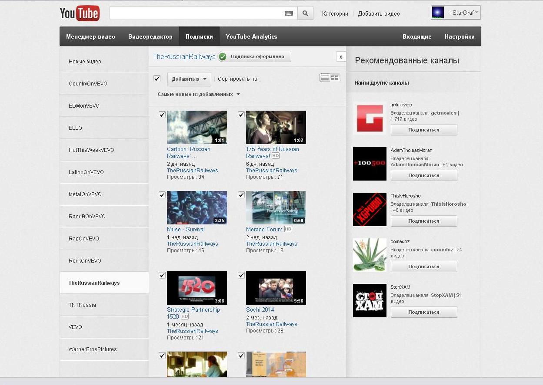
Task: Select the Подписки tab
Action: pos(199,36)
